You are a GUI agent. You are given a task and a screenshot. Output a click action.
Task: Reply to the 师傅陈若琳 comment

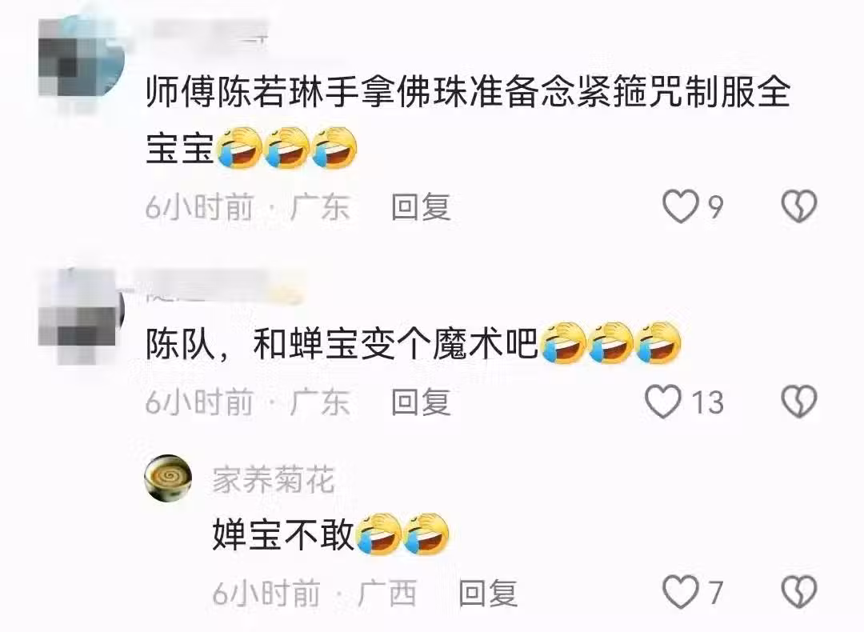pos(421,207)
